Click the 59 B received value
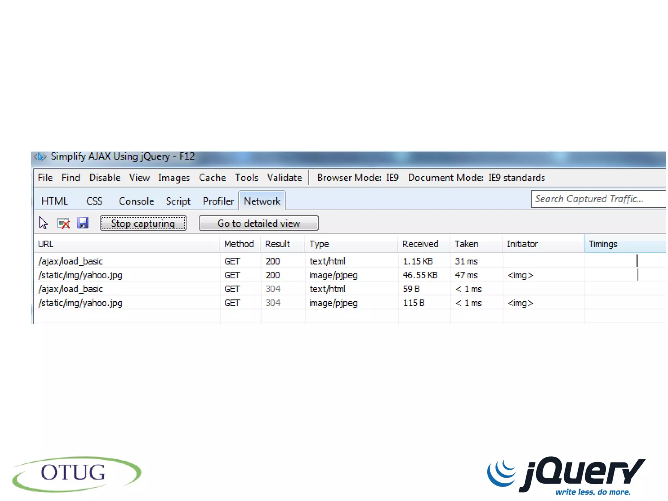This screenshot has width=668, height=501. point(411,289)
